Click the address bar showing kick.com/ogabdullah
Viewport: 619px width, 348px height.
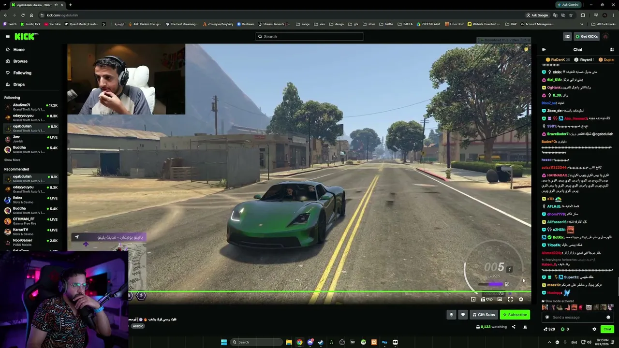coord(62,15)
